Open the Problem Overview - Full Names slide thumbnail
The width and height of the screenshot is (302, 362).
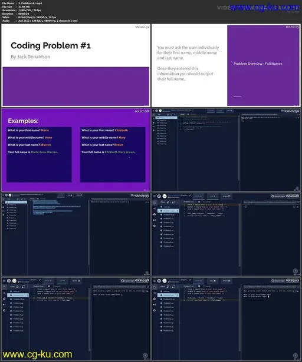226,65
